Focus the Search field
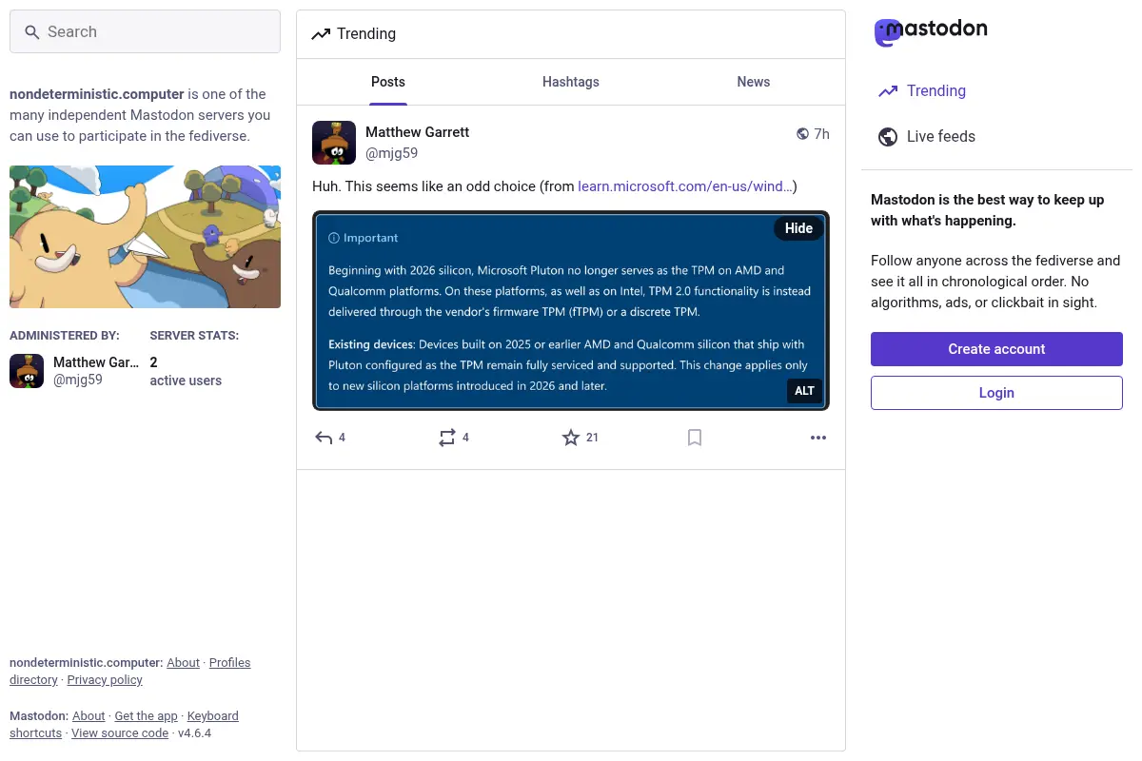Image resolution: width=1142 pixels, height=761 pixels. [145, 31]
